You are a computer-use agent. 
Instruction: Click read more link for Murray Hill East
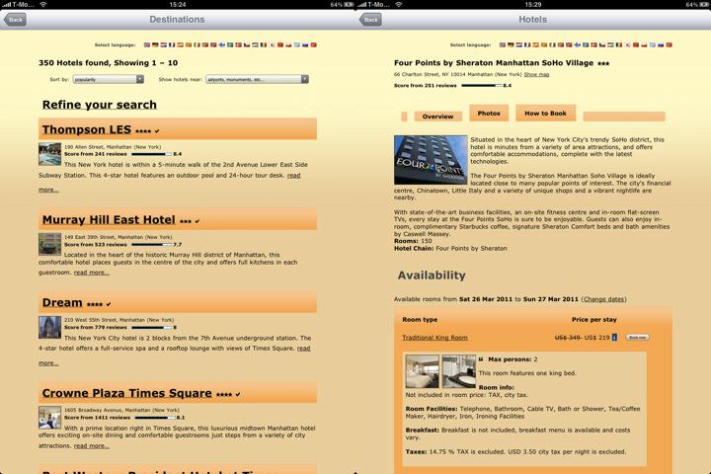91,273
